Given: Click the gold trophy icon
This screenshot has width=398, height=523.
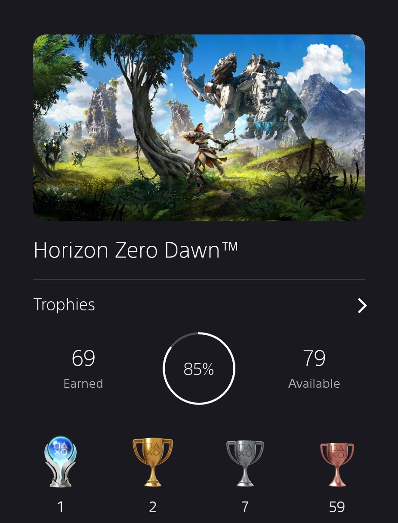Looking at the screenshot, I should [153, 462].
